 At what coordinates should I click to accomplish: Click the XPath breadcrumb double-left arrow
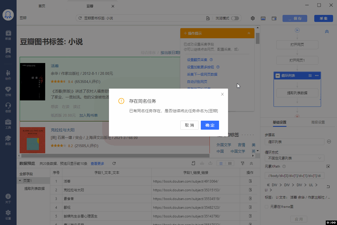click(x=268, y=185)
